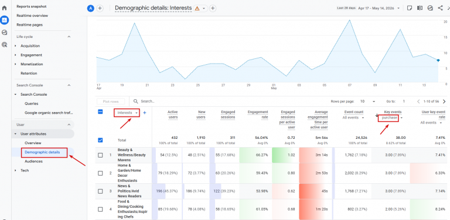
Task: Click the sort arrow on Key events column
Action: pyautogui.click(x=377, y=116)
